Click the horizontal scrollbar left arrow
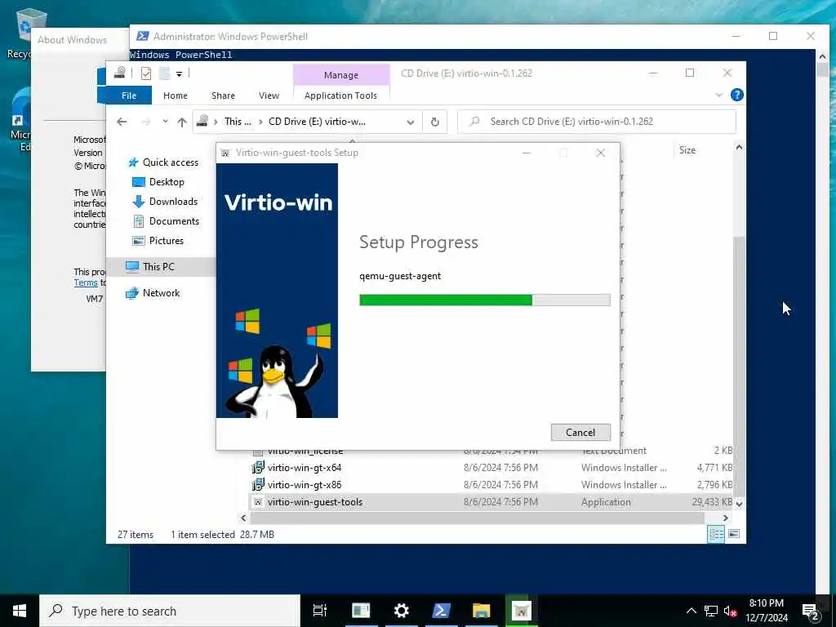This screenshot has height=627, width=836. (243, 518)
